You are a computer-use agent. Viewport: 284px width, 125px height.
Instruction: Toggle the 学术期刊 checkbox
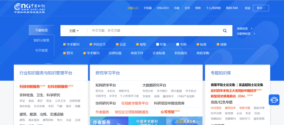click(64, 44)
